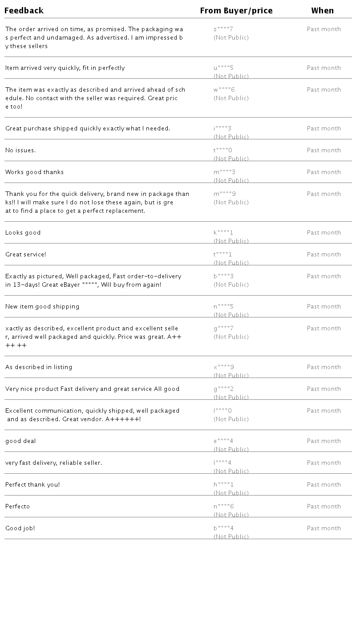The width and height of the screenshot is (356, 634).
Task: Click the "Perfecto" feedback text
Action: pyautogui.click(x=18, y=507)
